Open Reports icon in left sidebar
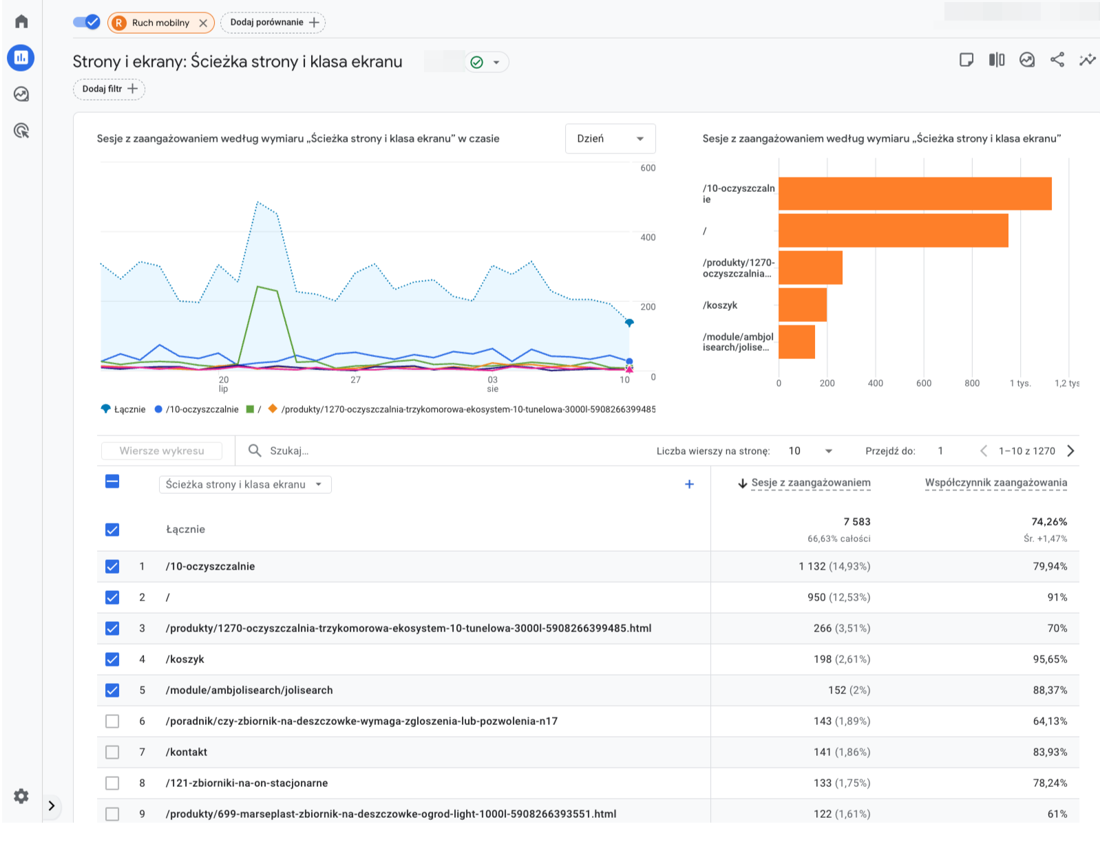Screen dimensions: 1100x866 tap(21, 58)
